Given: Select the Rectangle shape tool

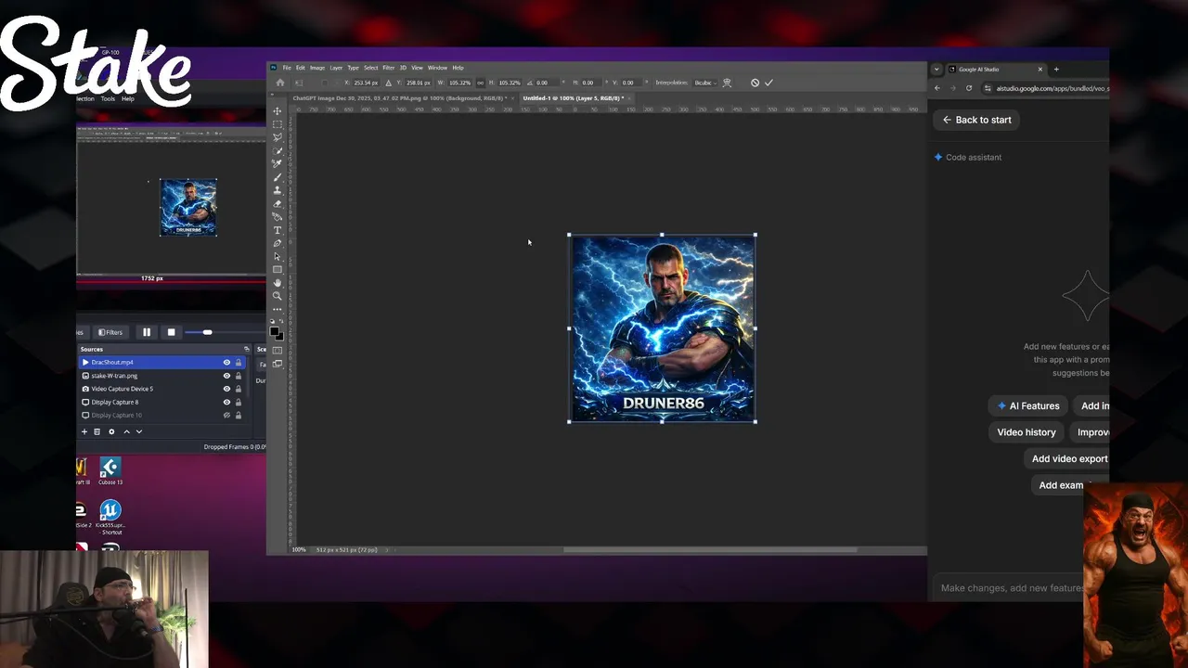Looking at the screenshot, I should pos(277,269).
